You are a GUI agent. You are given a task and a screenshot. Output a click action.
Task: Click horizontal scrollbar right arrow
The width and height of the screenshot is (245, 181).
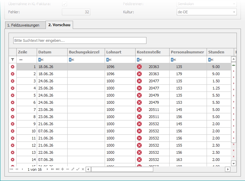click(x=228, y=169)
